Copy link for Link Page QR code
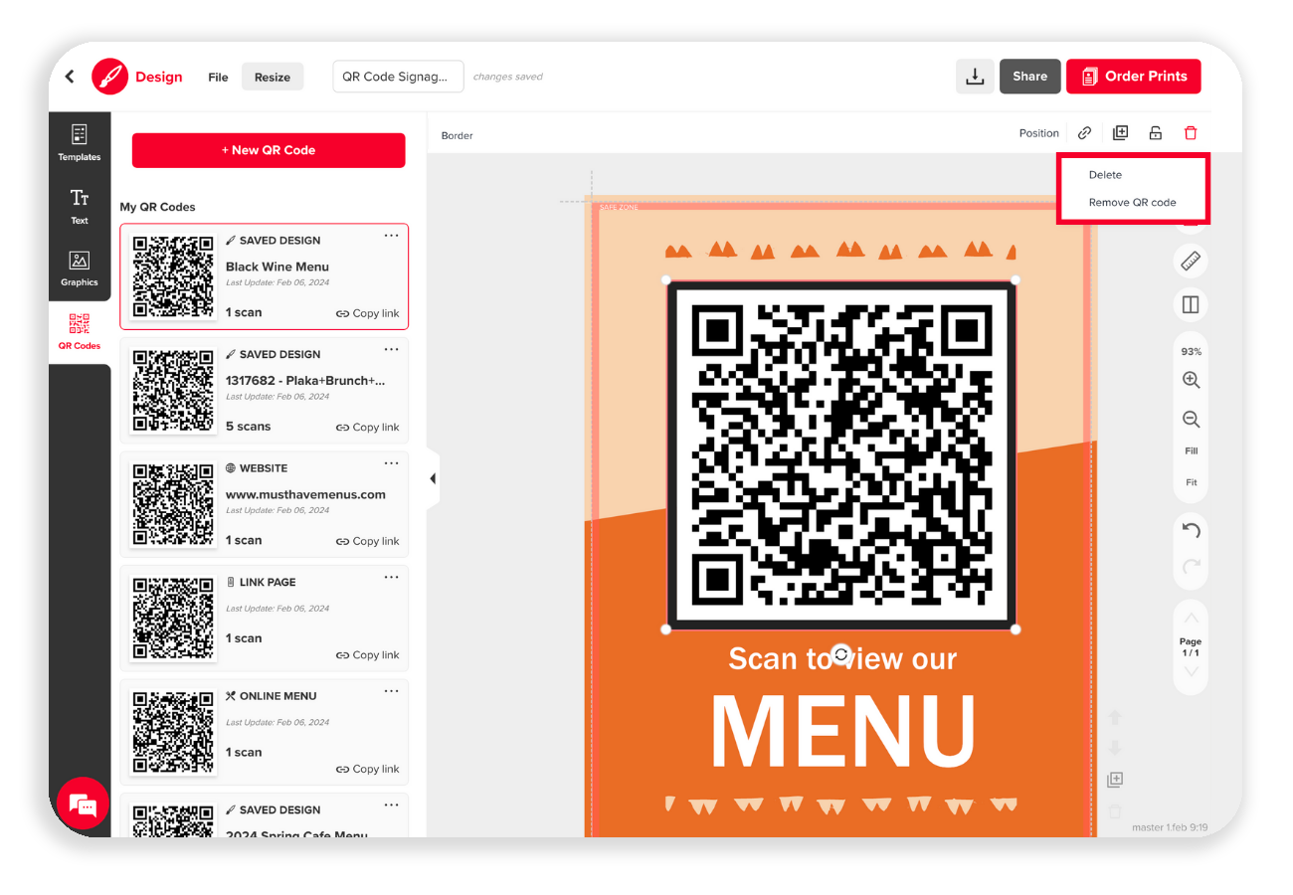This screenshot has width=1293, height=895. 367,655
